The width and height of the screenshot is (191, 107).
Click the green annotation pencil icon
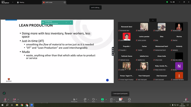click(x=4, y=93)
